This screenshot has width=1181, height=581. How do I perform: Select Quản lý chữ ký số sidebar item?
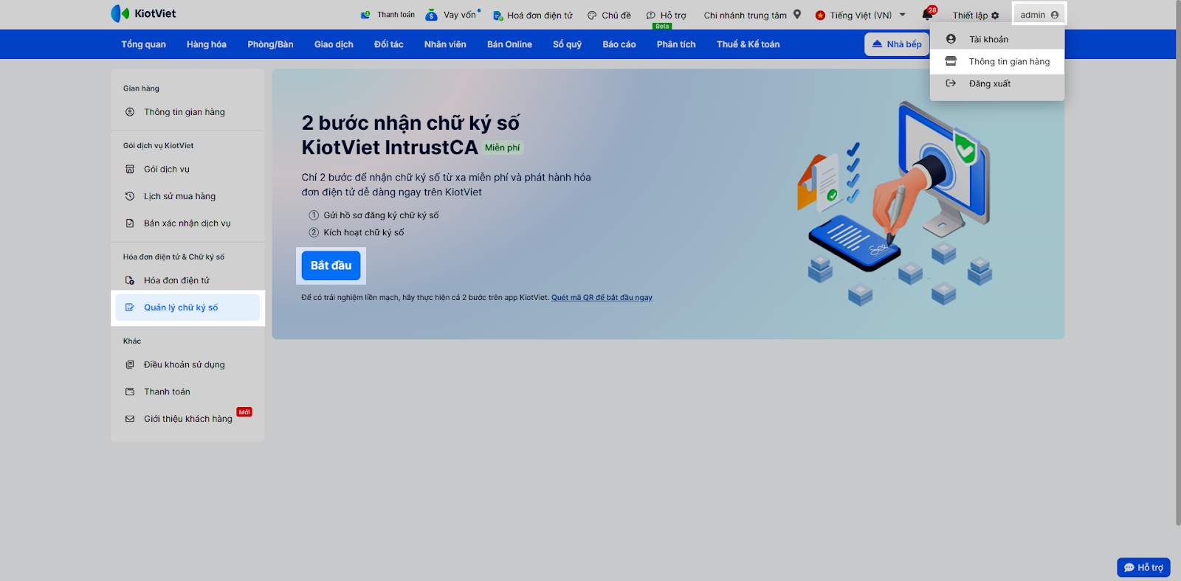tap(187, 307)
